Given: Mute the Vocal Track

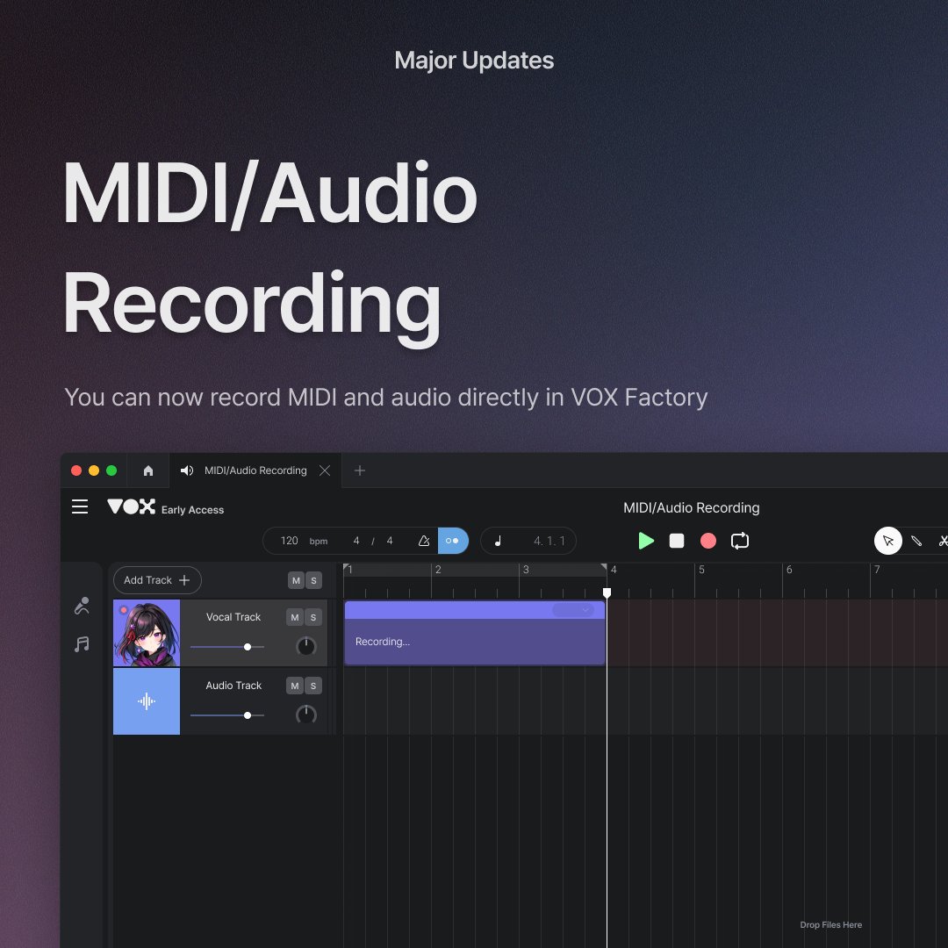Looking at the screenshot, I should click(294, 617).
